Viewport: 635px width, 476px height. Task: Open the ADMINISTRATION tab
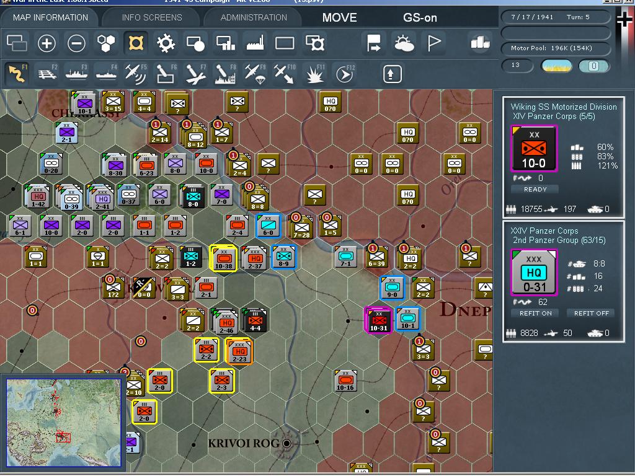coord(254,17)
